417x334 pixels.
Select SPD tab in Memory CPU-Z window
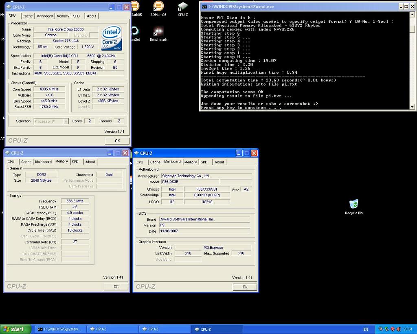pyautogui.click(x=75, y=162)
